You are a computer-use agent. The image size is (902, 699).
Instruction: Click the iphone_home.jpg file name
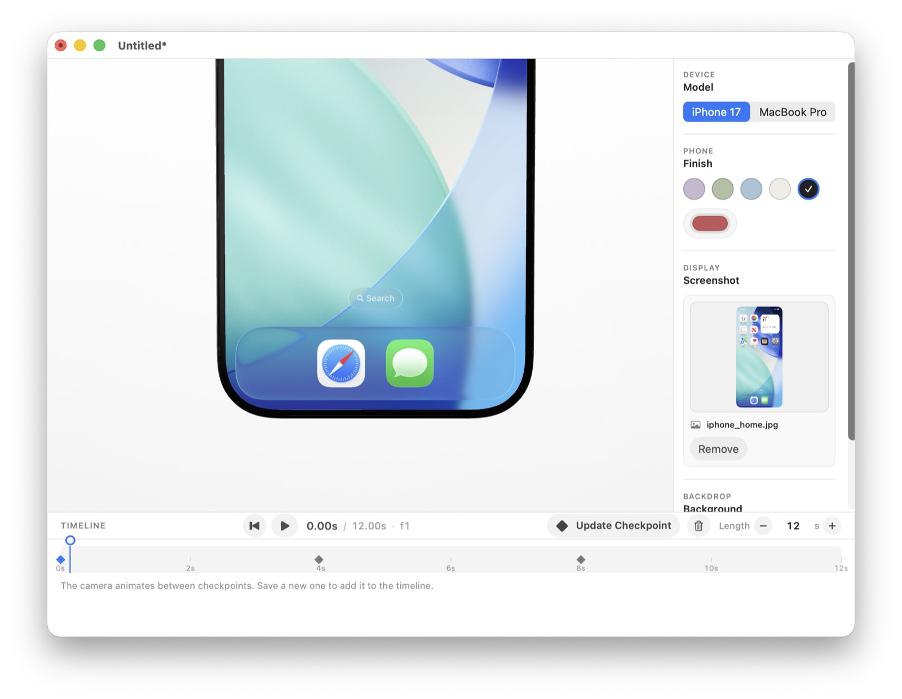click(x=742, y=425)
